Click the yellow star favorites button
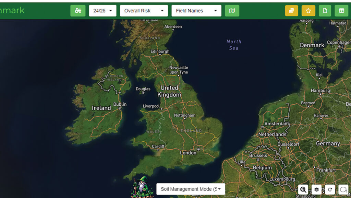Image resolution: width=351 pixels, height=198 pixels. pyautogui.click(x=308, y=11)
